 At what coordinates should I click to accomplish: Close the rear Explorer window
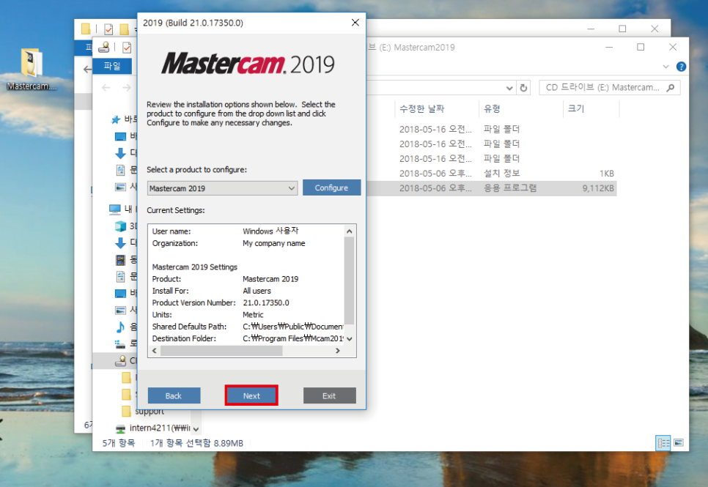click(x=654, y=29)
